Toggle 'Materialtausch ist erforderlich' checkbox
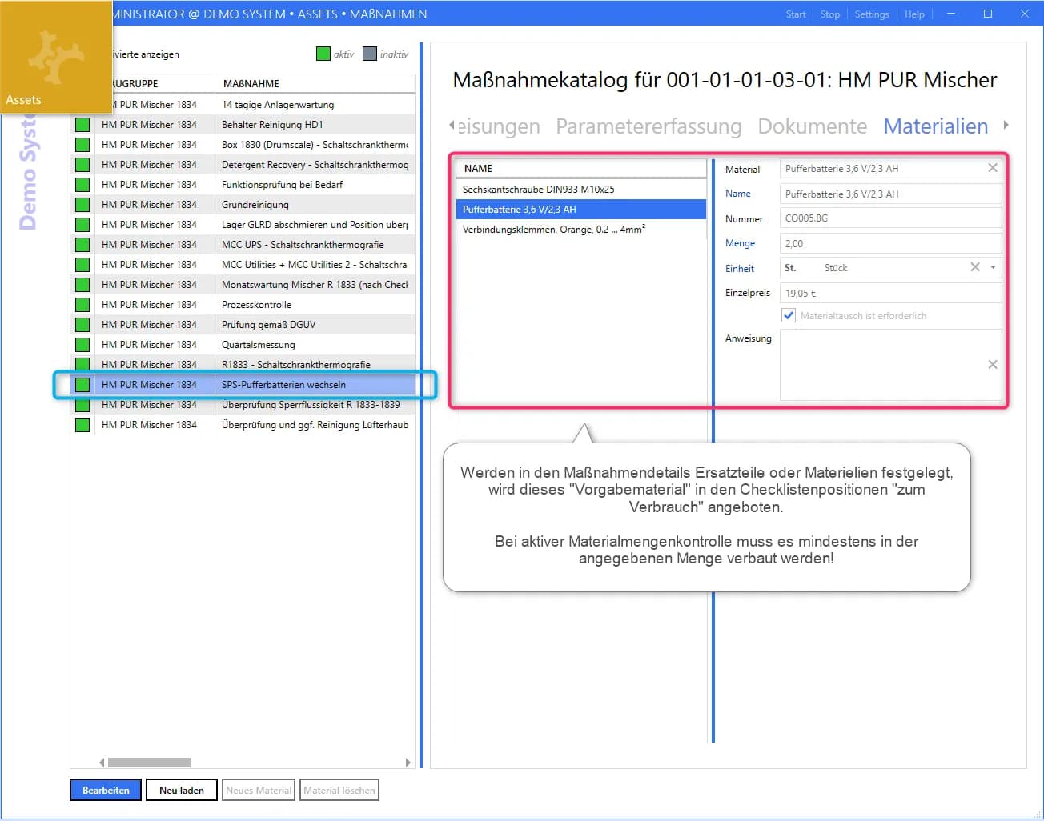The height and width of the screenshot is (821, 1044). pyautogui.click(x=789, y=315)
